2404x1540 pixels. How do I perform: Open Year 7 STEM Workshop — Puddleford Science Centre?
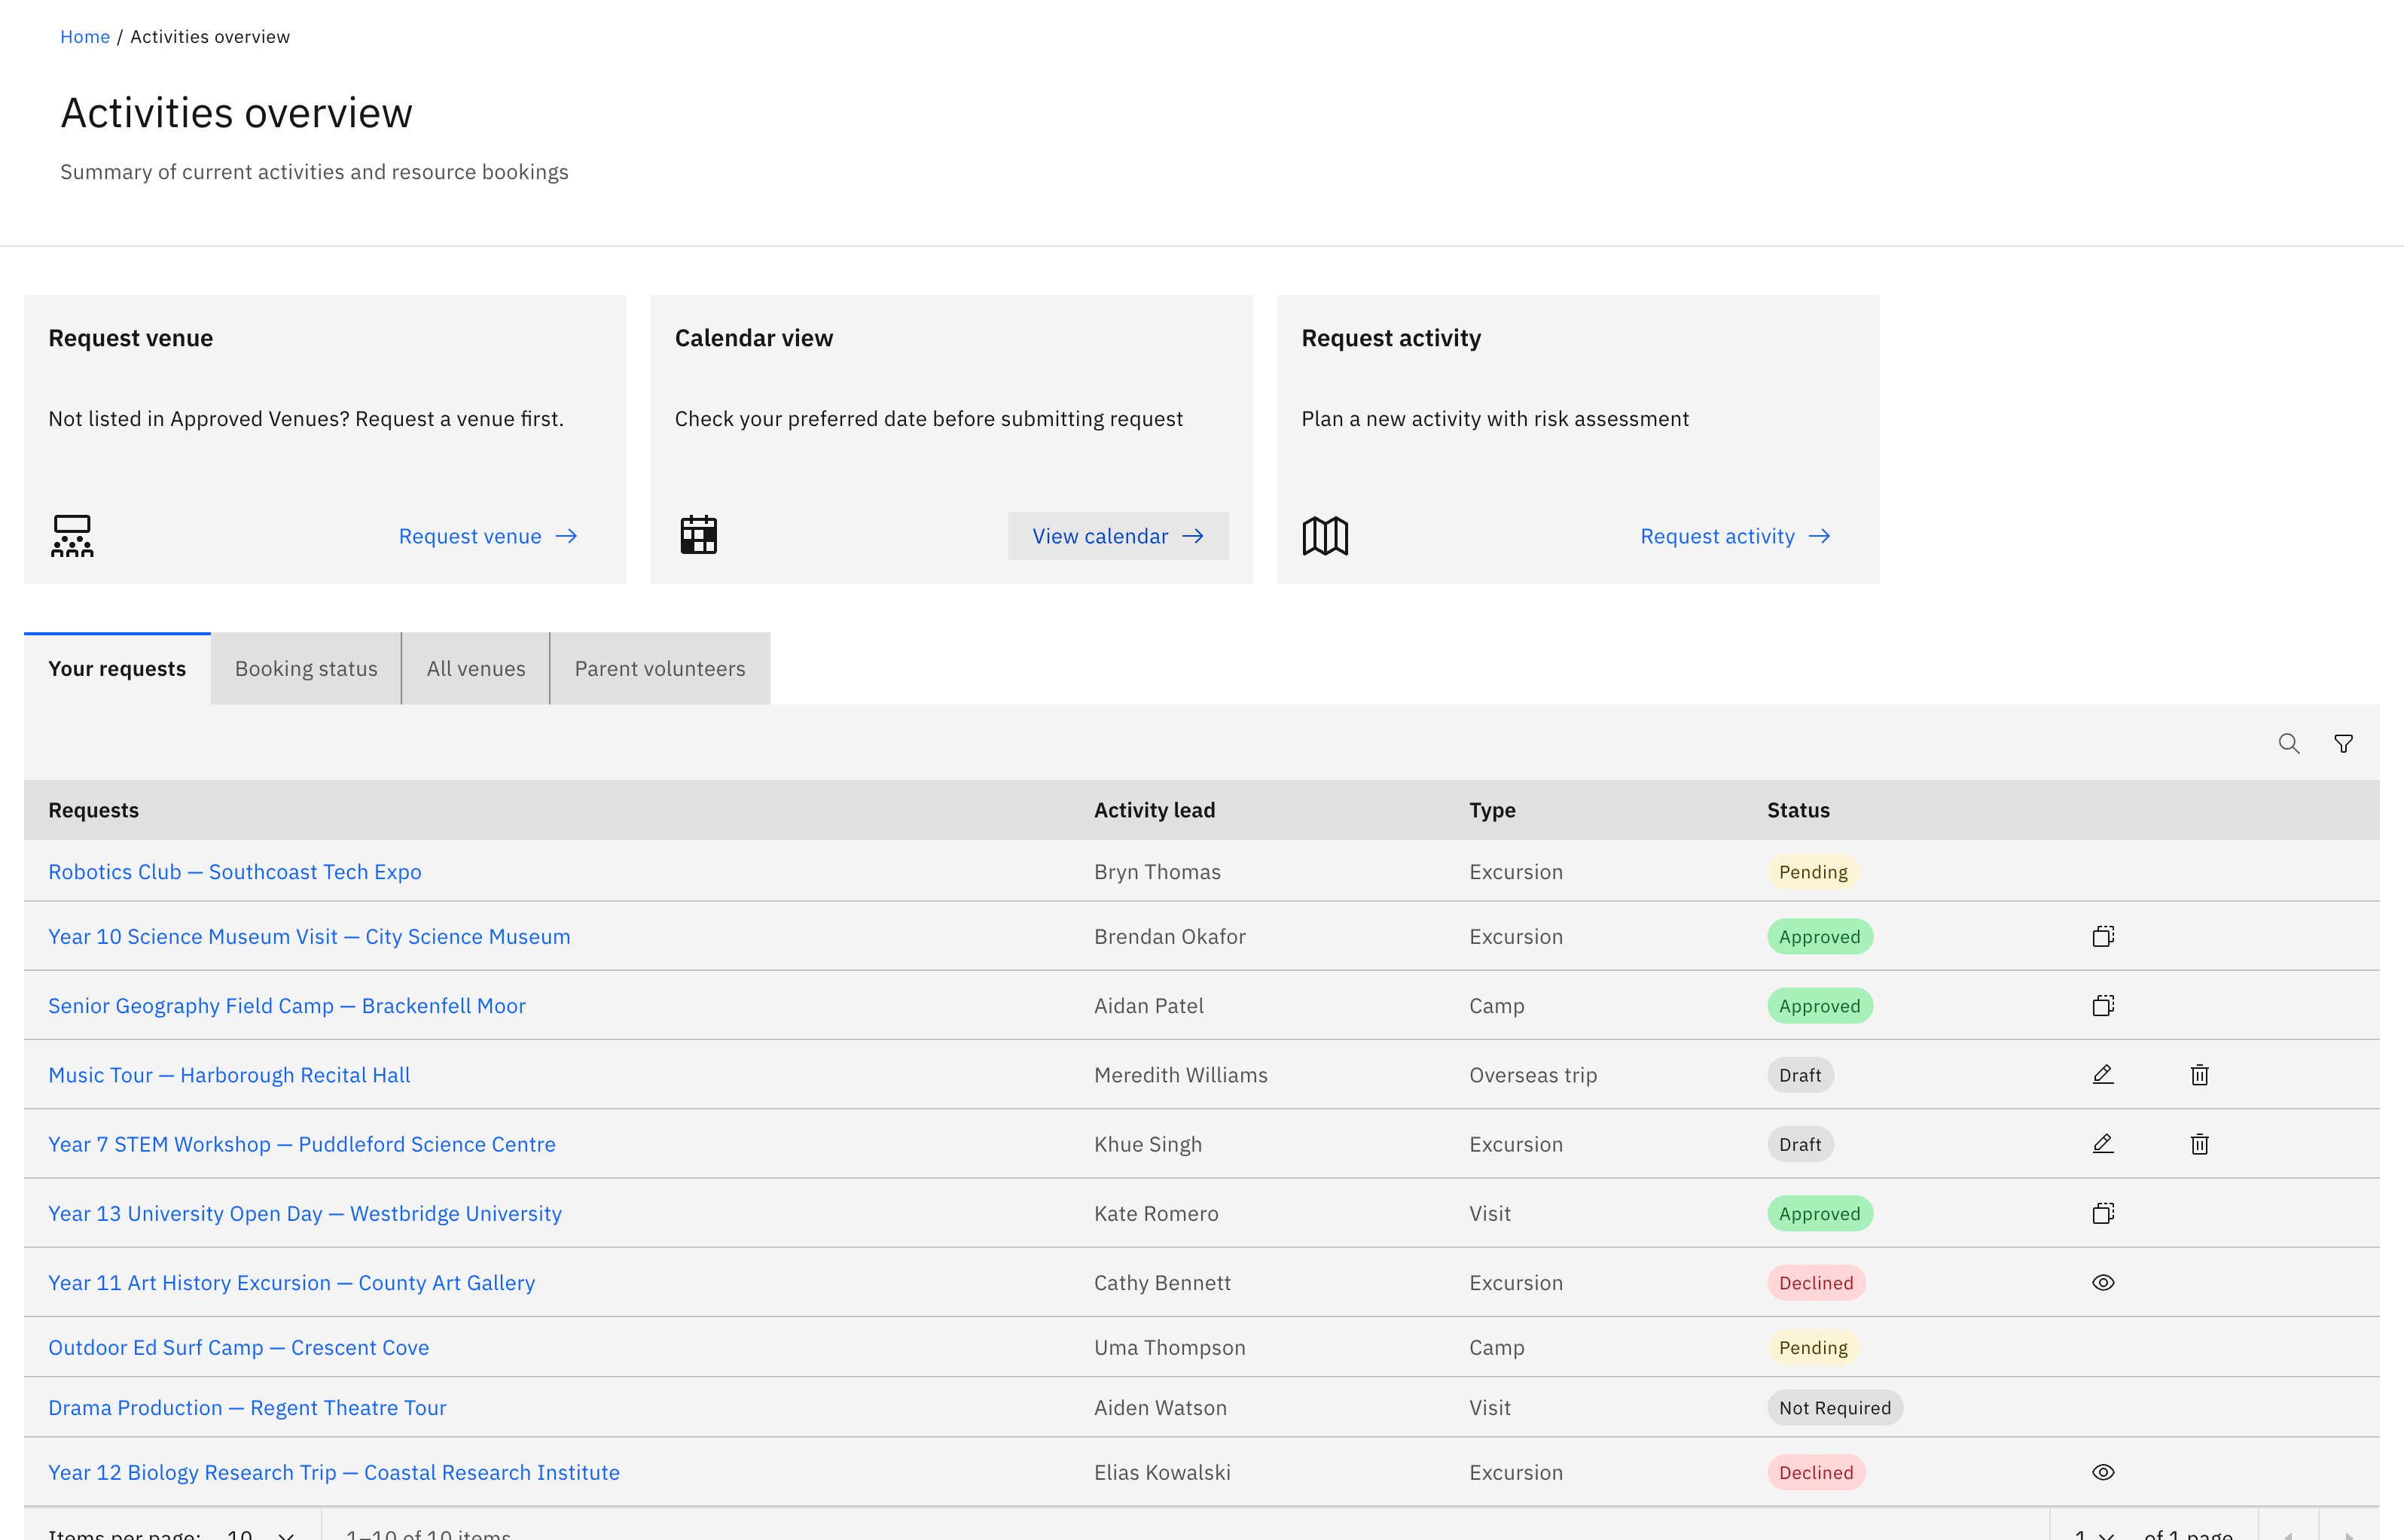tap(302, 1144)
